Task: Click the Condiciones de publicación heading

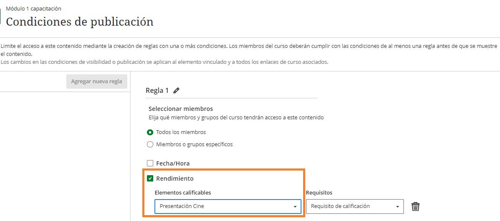Action: tap(80, 22)
